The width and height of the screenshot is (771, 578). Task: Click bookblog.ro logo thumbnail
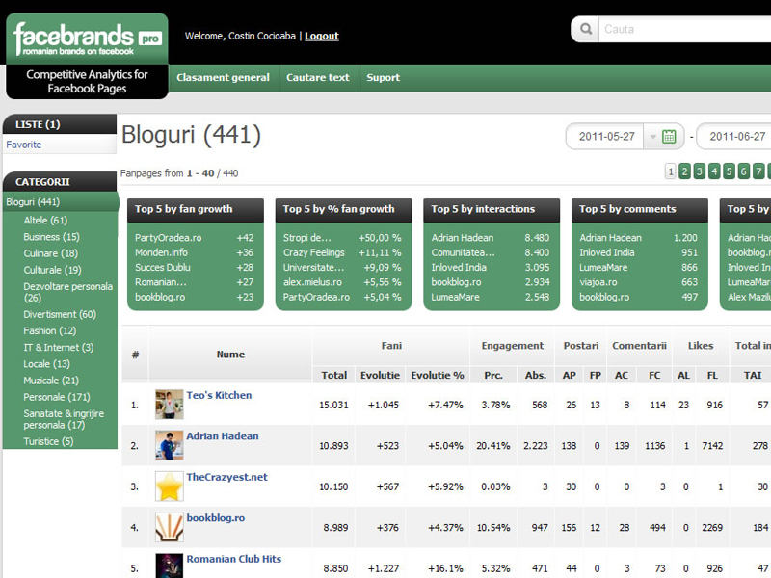click(x=170, y=527)
